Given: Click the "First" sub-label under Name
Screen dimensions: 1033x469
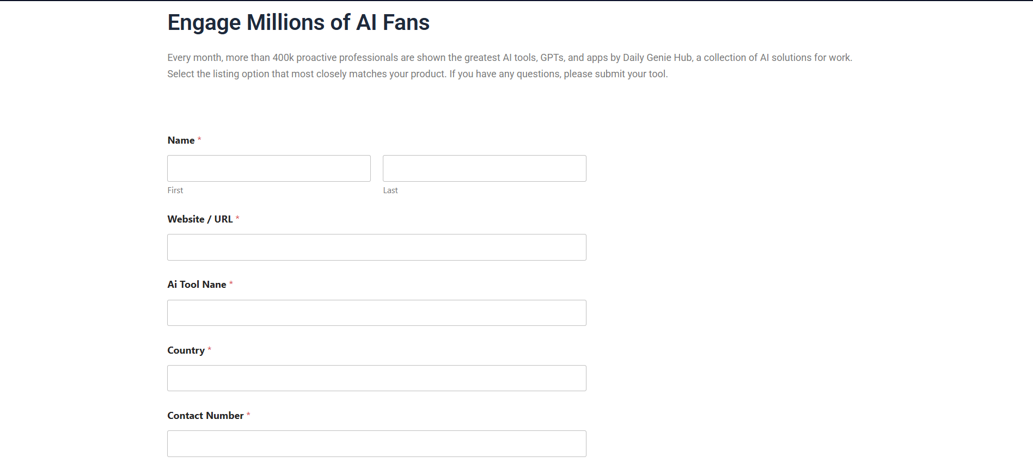Looking at the screenshot, I should [175, 190].
